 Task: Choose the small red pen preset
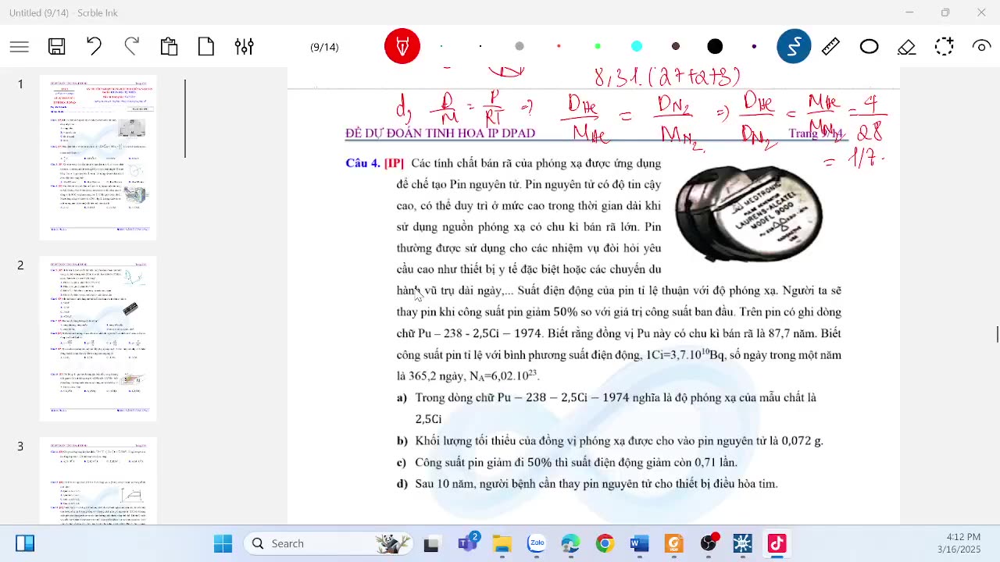pyautogui.click(x=559, y=47)
